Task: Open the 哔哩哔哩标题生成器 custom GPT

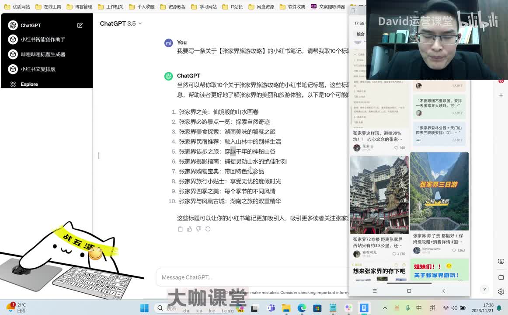Action: pos(42,54)
